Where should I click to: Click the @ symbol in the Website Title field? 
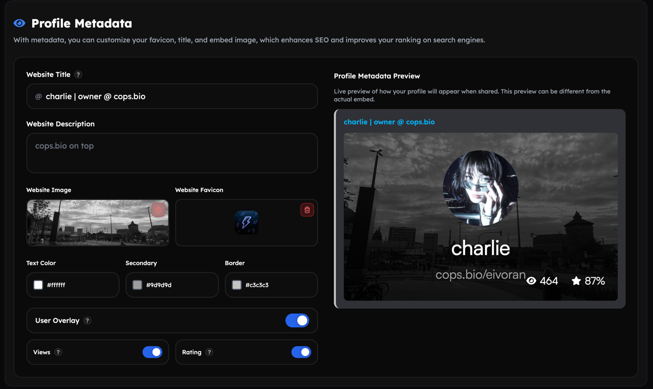click(38, 96)
